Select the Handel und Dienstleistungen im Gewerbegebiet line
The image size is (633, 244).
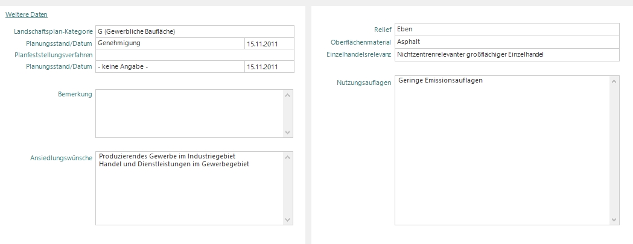[174, 164]
